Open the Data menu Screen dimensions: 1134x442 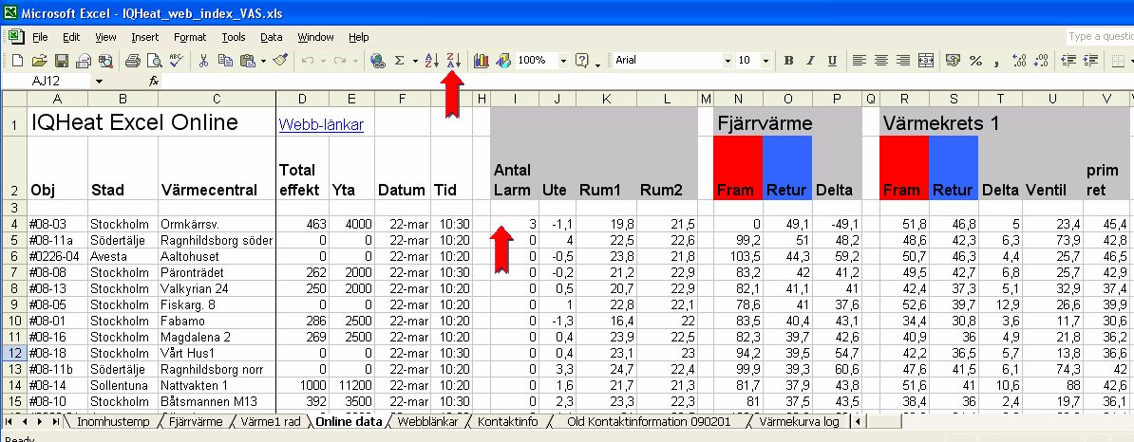pos(272,37)
